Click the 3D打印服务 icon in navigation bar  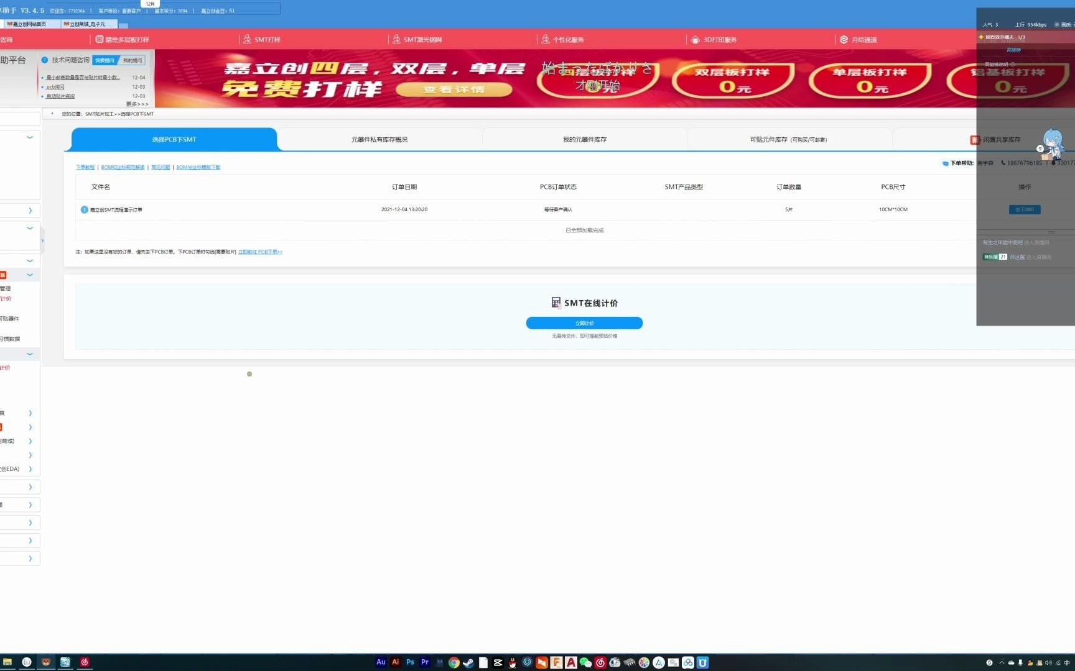click(x=695, y=39)
